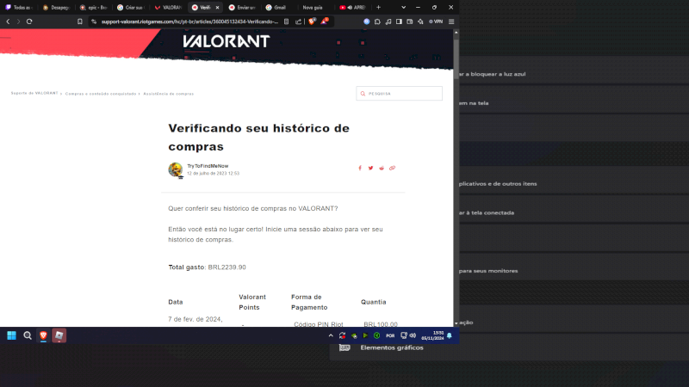Toggle the browser sidebar panel icon
The height and width of the screenshot is (387, 689).
click(399, 21)
